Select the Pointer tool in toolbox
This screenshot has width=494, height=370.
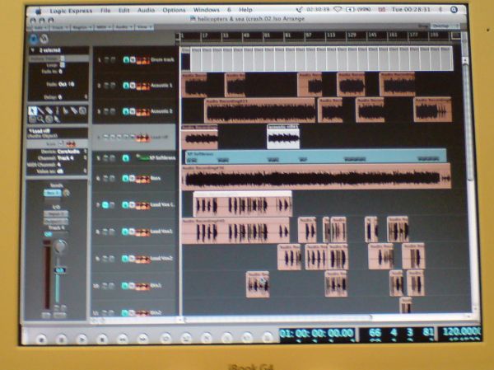click(34, 110)
